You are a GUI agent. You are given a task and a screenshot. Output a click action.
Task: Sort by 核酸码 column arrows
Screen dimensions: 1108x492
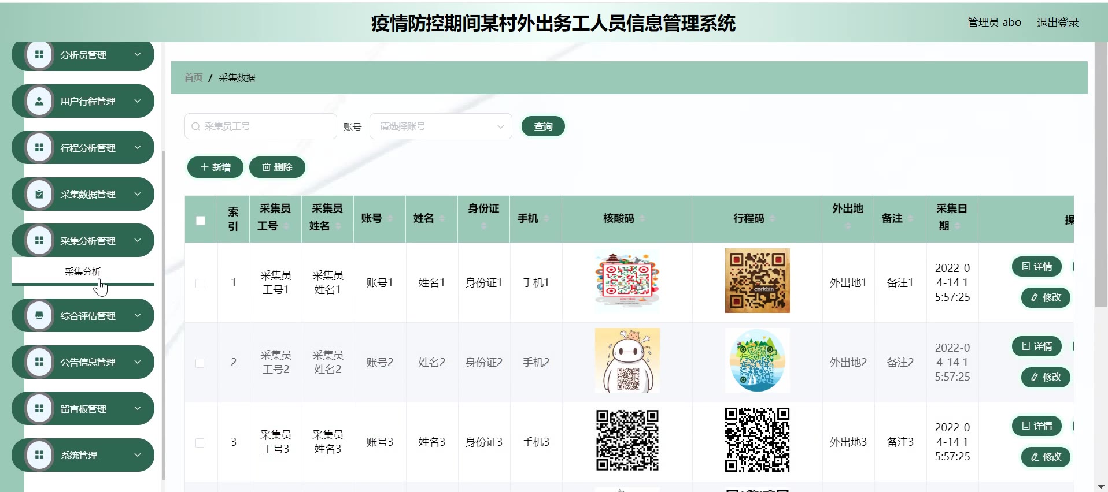pyautogui.click(x=642, y=218)
